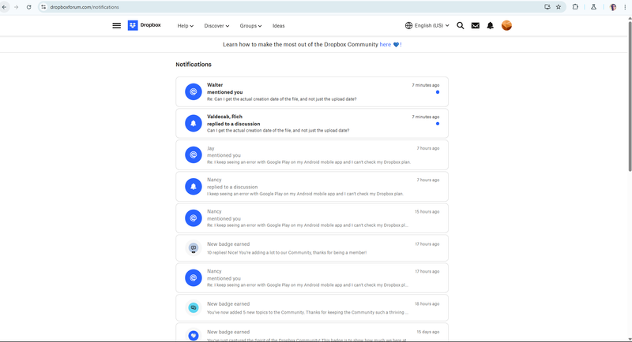The width and height of the screenshot is (632, 342).
Task: Expand the Groups dropdown menu
Action: coord(250,25)
